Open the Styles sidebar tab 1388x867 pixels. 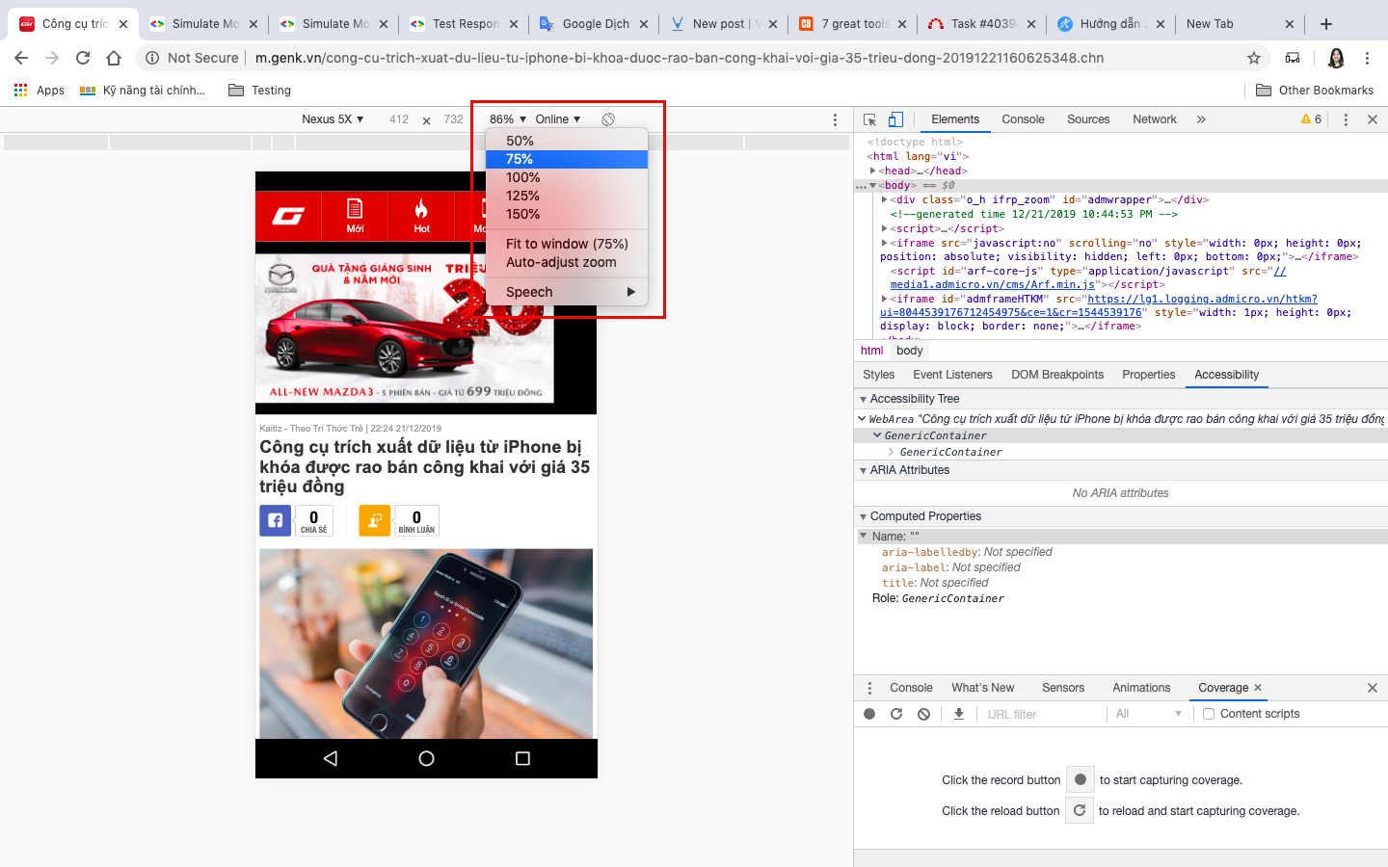(878, 375)
